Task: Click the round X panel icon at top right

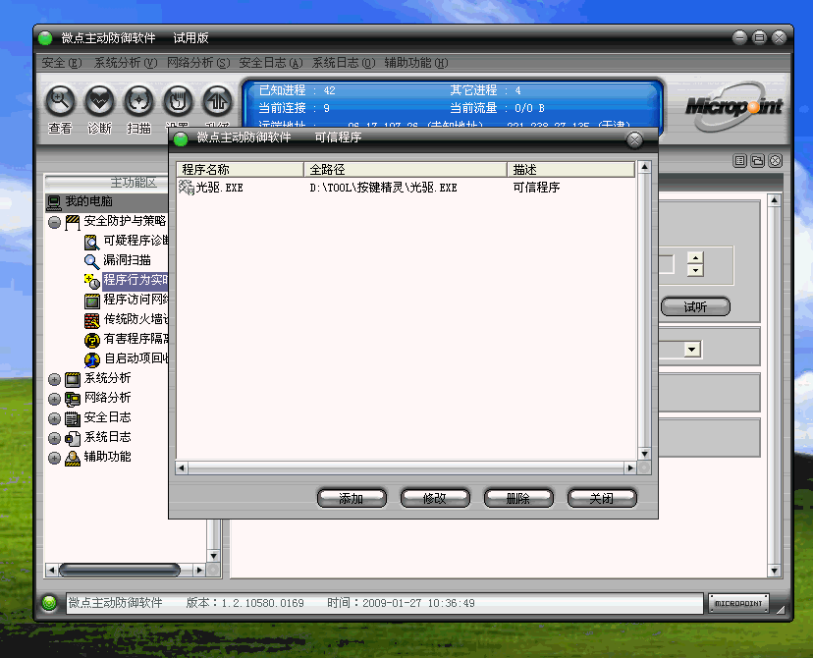Action: [x=775, y=161]
